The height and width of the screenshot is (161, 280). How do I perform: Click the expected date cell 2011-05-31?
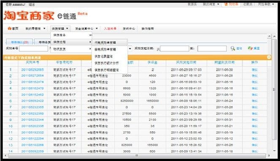point(224,120)
